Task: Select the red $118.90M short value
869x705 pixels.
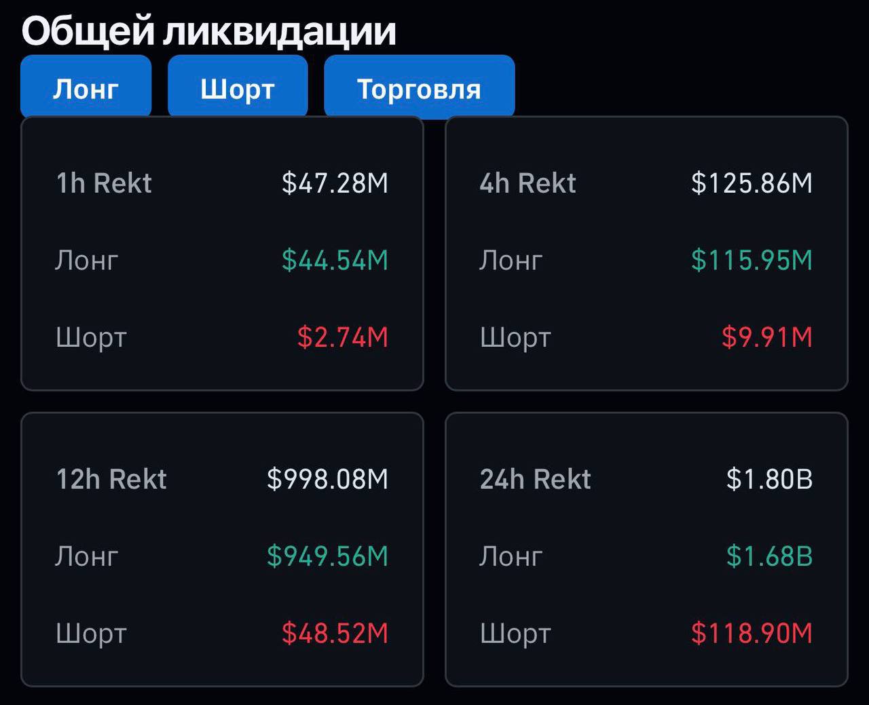Action: click(752, 633)
